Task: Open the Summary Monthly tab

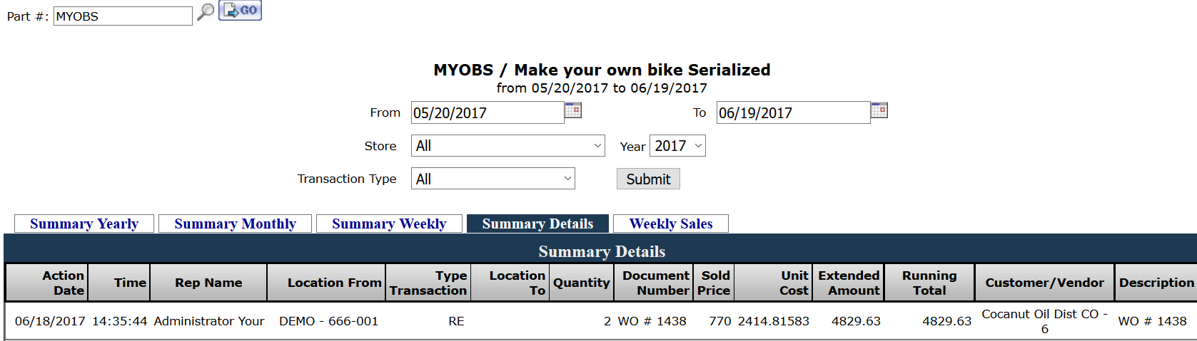Action: tap(235, 224)
